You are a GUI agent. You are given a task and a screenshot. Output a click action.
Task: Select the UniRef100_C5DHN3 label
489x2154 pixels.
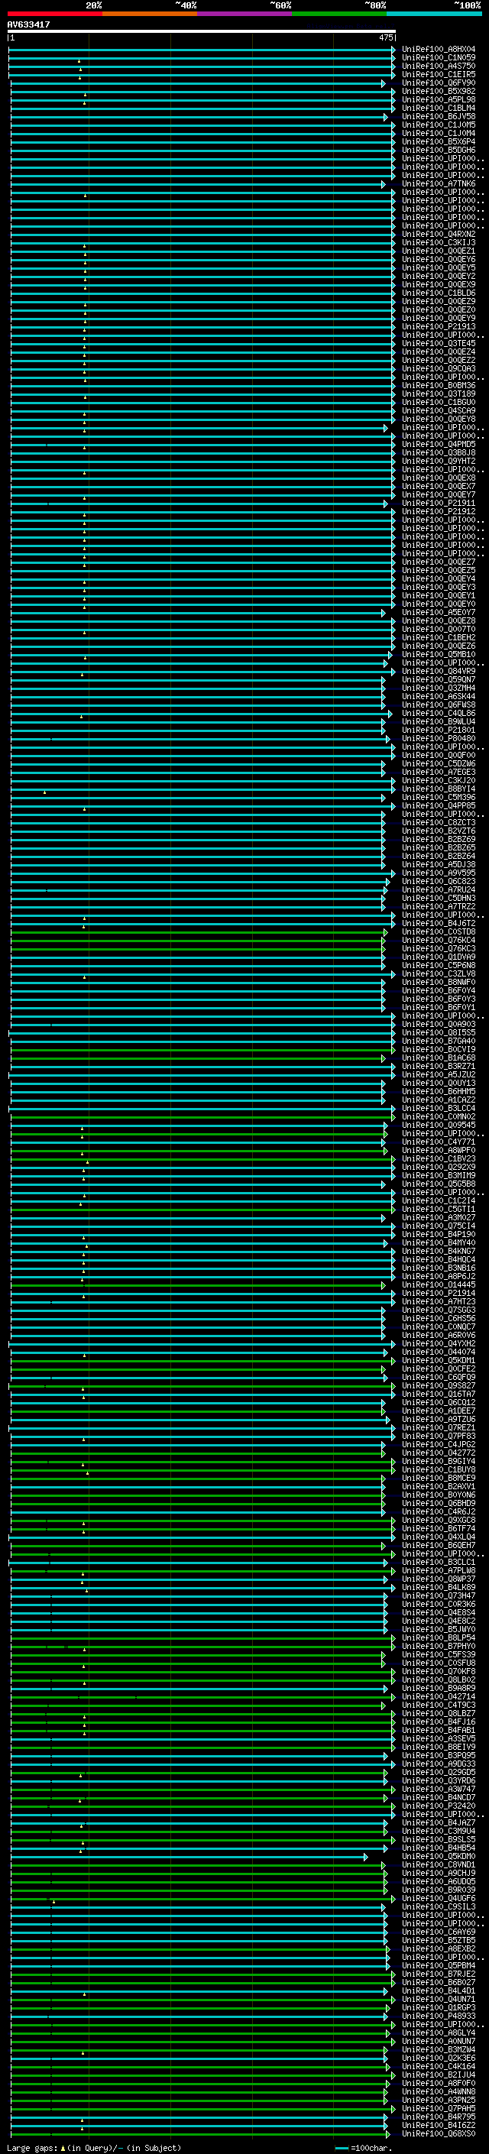pos(439,898)
